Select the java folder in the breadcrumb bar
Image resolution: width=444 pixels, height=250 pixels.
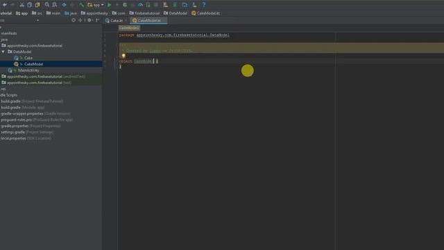pyautogui.click(x=71, y=13)
